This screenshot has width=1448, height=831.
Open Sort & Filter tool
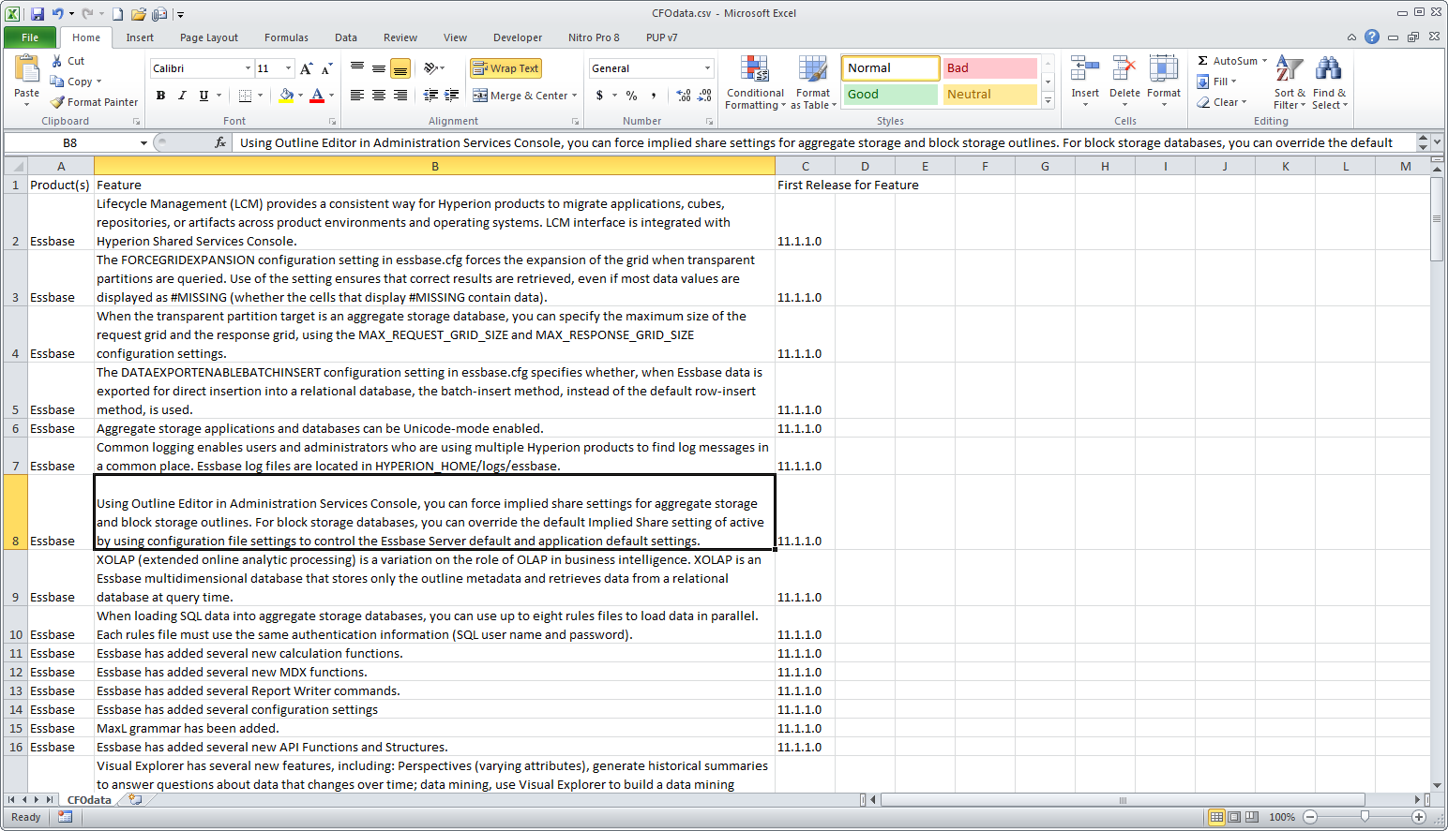(1290, 70)
